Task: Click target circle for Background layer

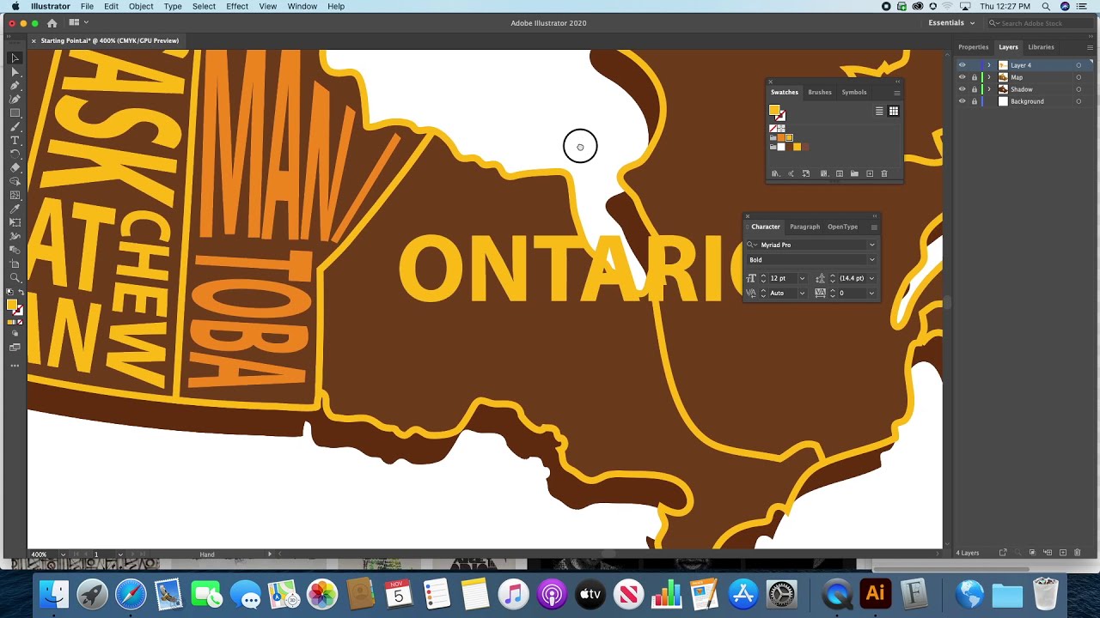Action: pyautogui.click(x=1079, y=101)
